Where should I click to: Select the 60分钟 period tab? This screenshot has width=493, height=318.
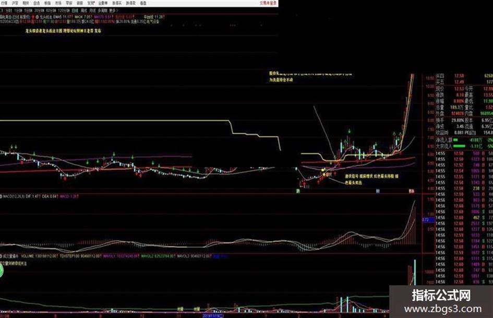(50, 10)
